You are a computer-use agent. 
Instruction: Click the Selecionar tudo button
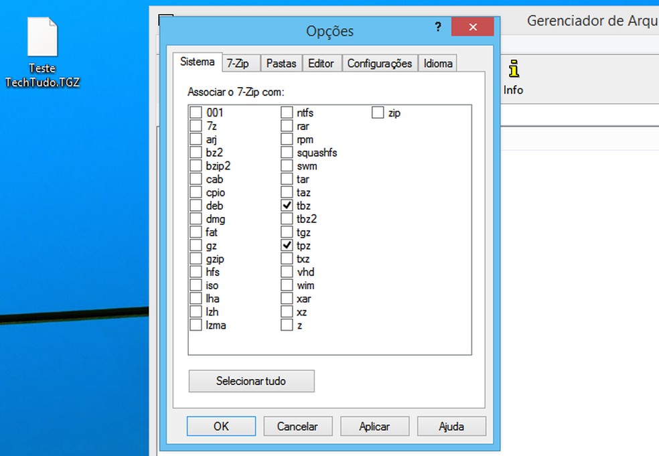[251, 381]
